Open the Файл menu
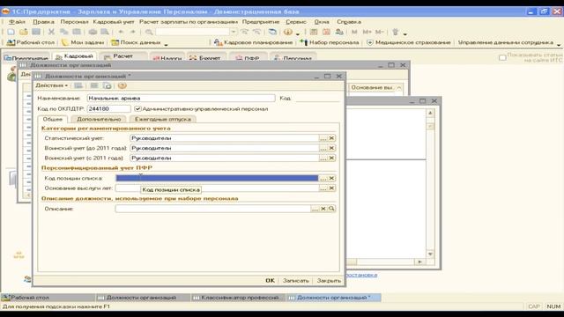Image resolution: width=564 pixels, height=317 pixels. [x=17, y=22]
